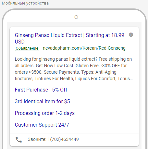The image size is (148, 149).
Task: Follow the 'Processing order 1-2 days' sitelink
Action: pos(45,113)
